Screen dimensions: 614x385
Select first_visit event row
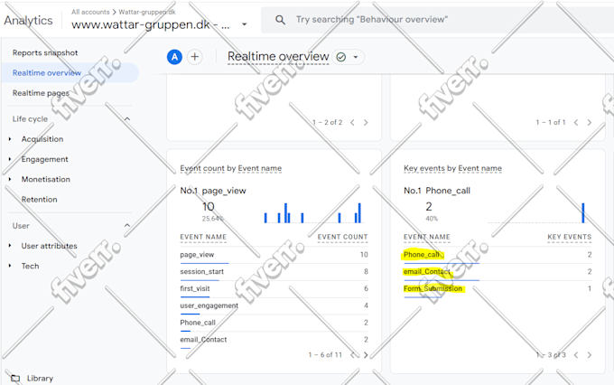(274, 288)
